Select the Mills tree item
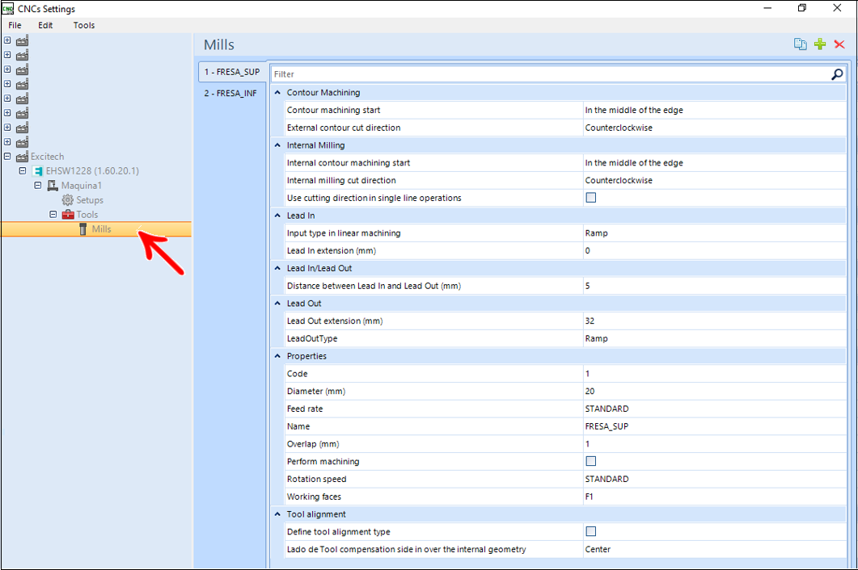 tap(101, 229)
